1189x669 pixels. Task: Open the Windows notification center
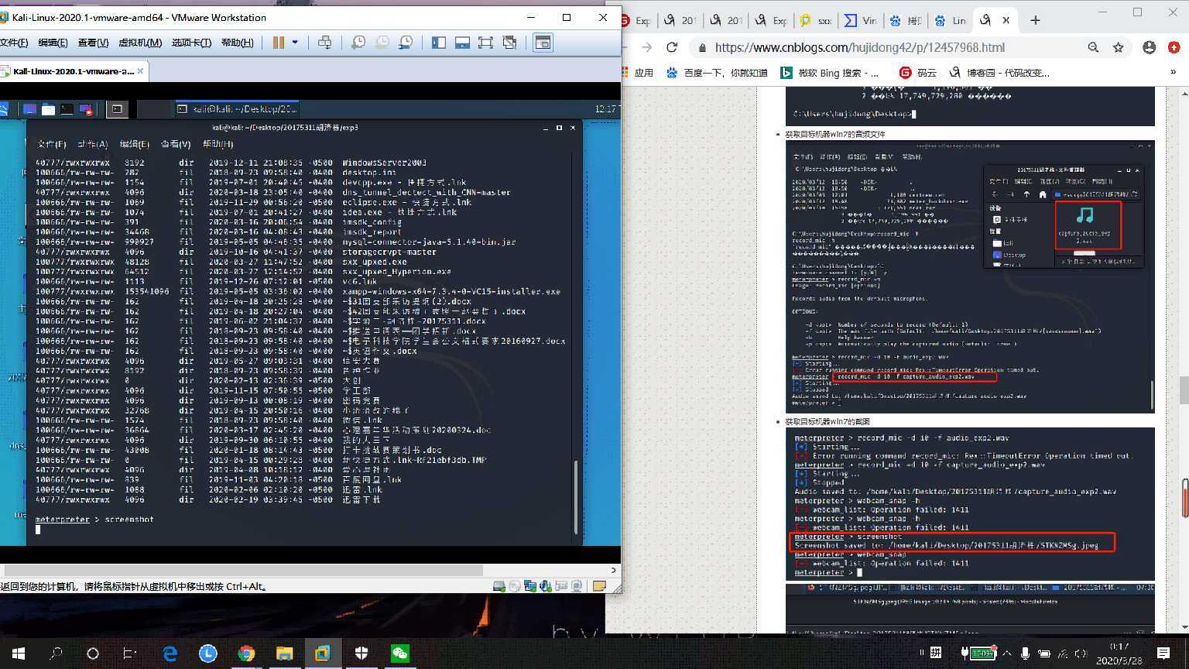[x=1163, y=654]
